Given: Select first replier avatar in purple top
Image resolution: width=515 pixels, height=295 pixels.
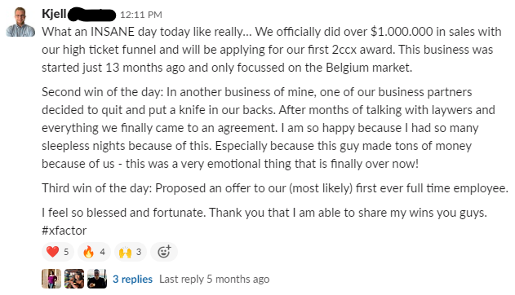Looking at the screenshot, I should point(51,279).
